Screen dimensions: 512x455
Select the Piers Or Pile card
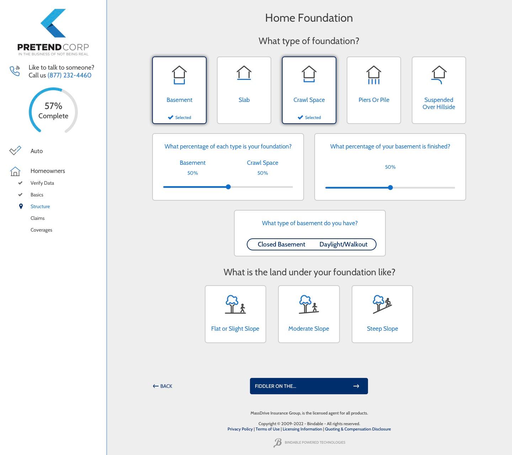tap(374, 90)
